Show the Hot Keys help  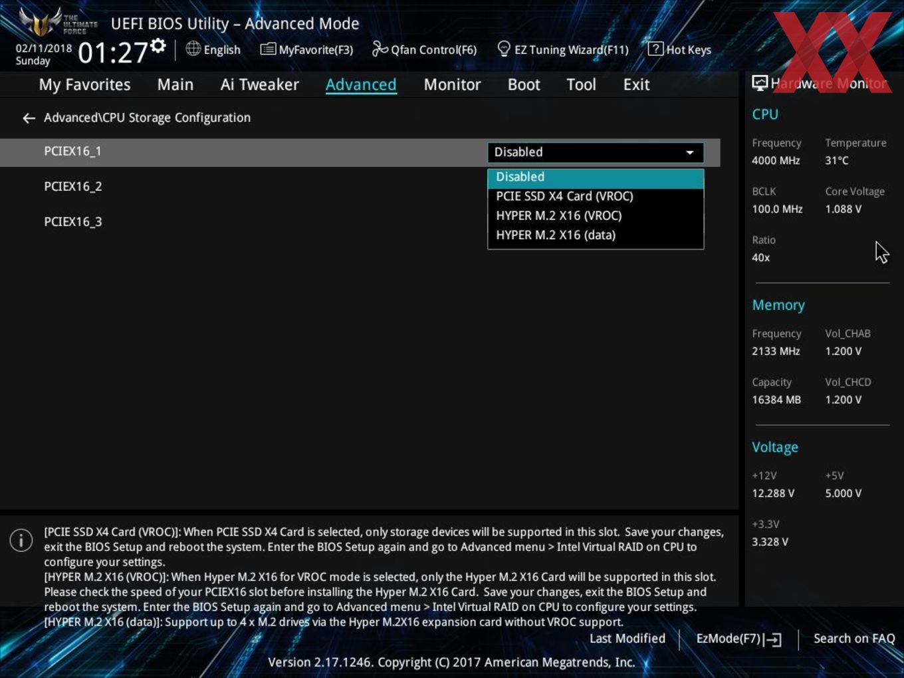[679, 50]
